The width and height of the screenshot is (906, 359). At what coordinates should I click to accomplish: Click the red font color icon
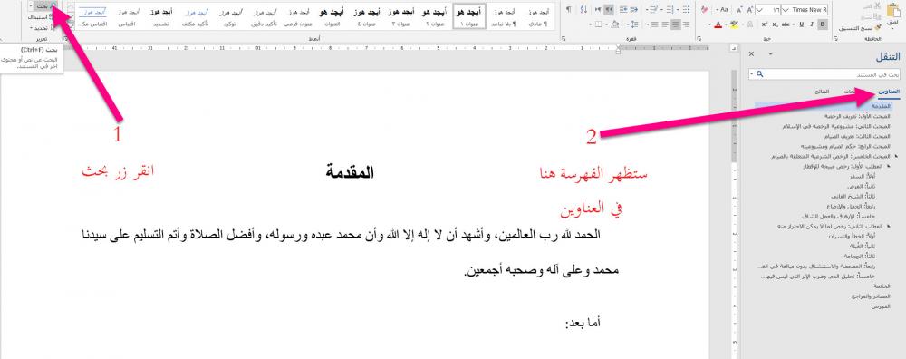[x=718, y=24]
